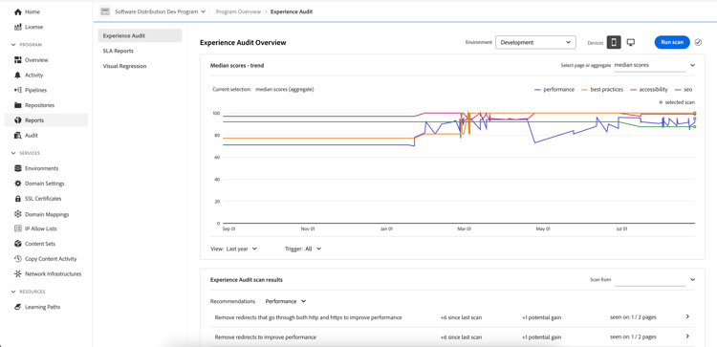The image size is (717, 347).
Task: Open the Pipelines sidebar icon
Action: (x=18, y=90)
